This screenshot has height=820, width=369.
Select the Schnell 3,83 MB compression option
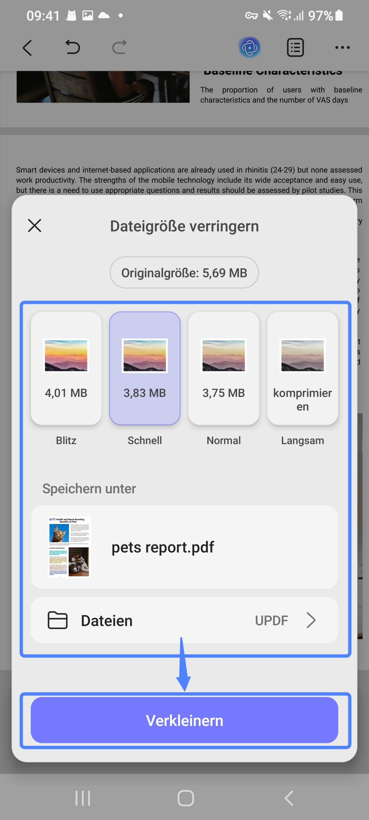tap(145, 368)
